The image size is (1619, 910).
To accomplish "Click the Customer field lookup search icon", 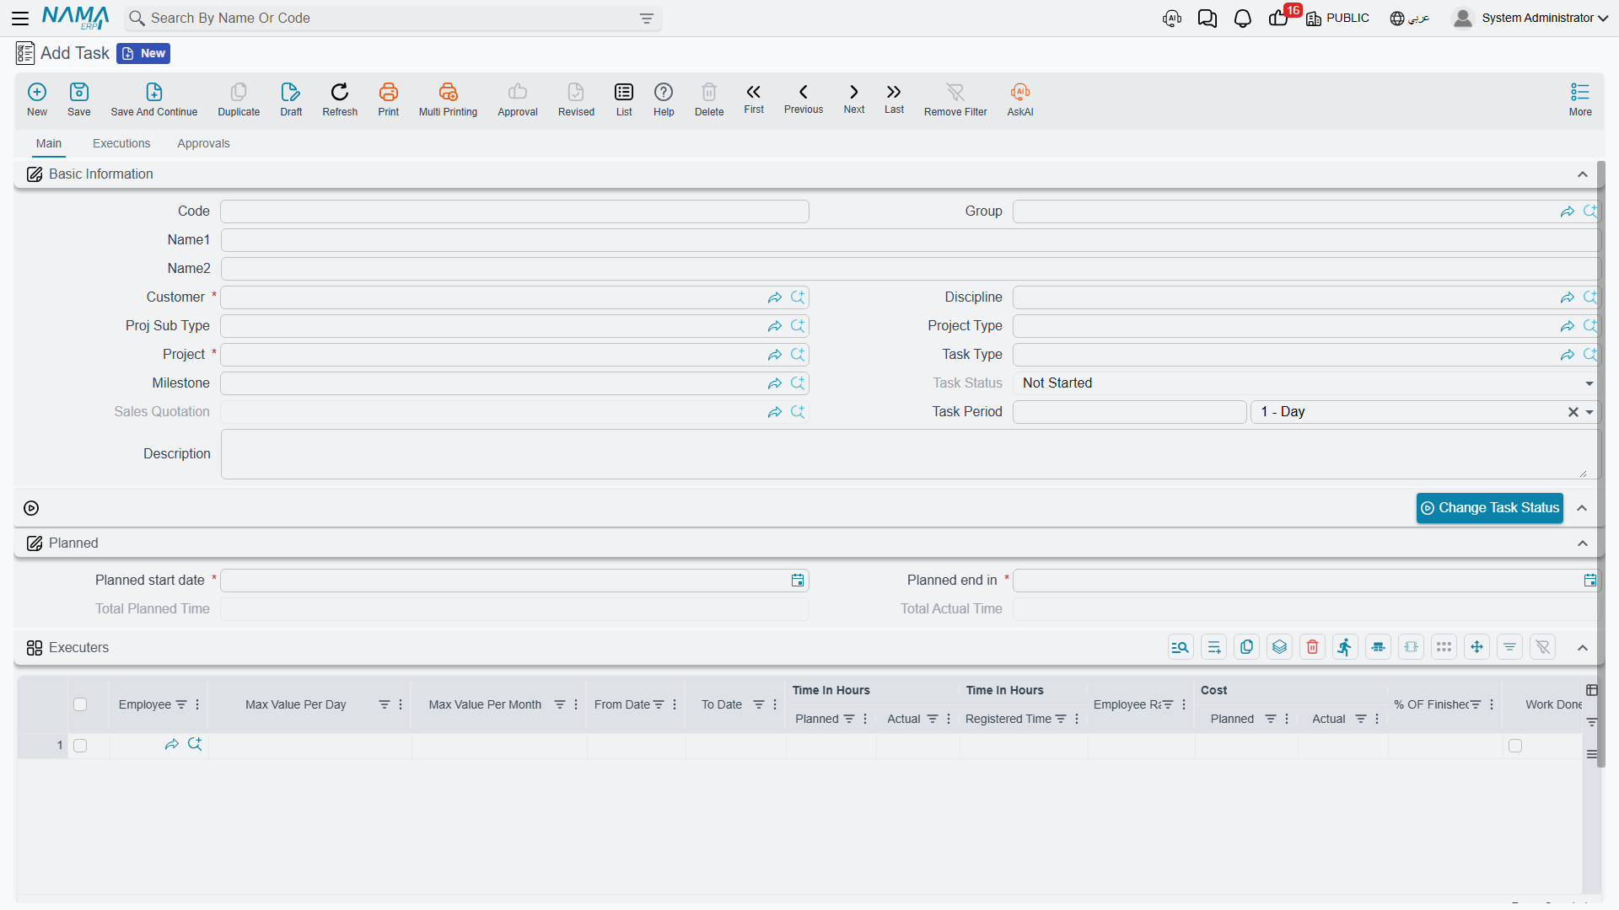I will [x=798, y=297].
